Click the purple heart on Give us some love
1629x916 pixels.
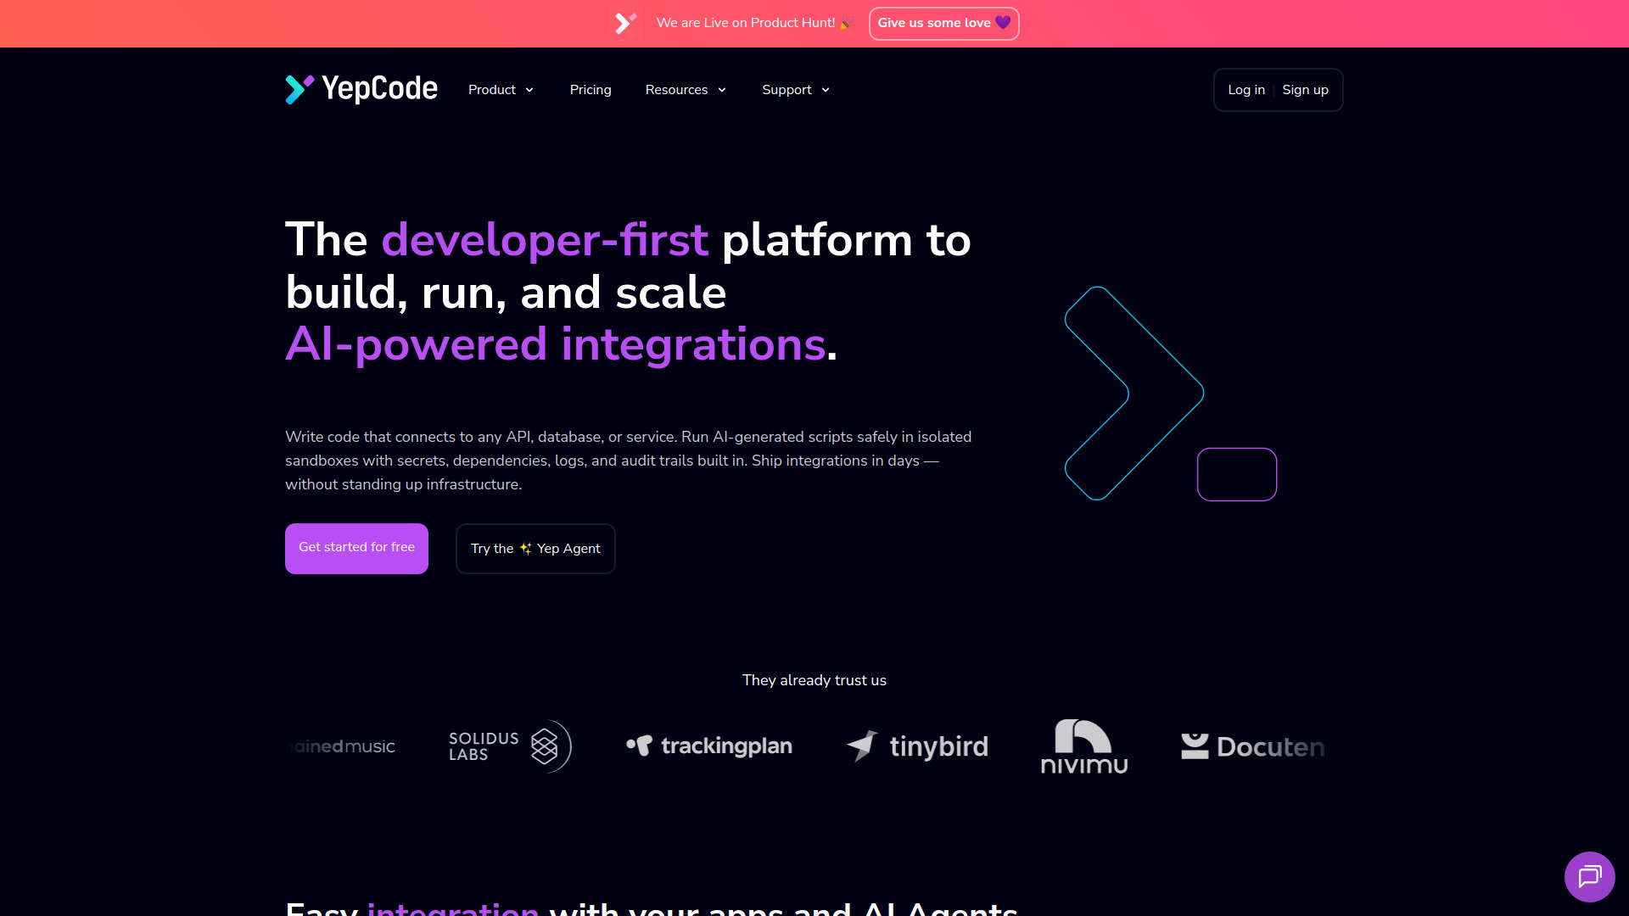click(x=1002, y=23)
